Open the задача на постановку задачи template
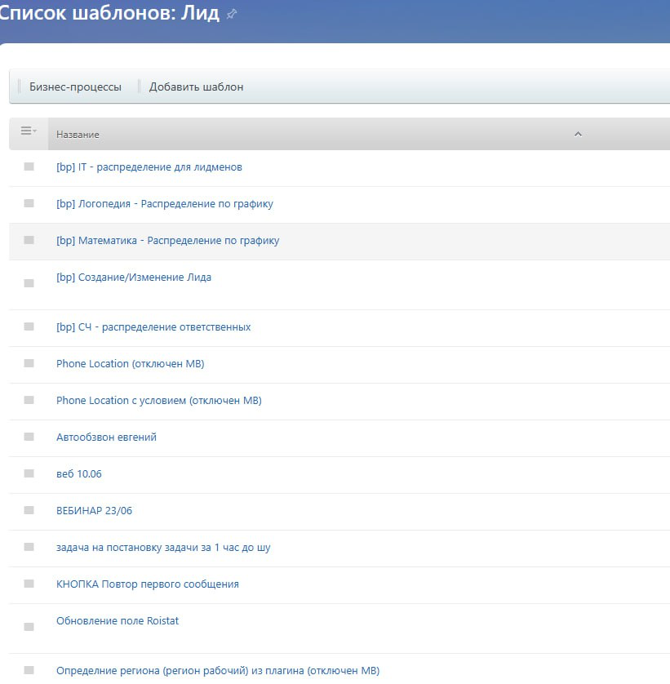Image resolution: width=670 pixels, height=684 pixels. tap(163, 547)
